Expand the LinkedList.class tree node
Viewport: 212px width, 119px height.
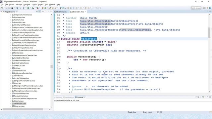point(11,65)
